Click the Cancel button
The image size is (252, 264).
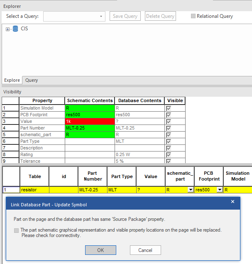tap(145, 250)
